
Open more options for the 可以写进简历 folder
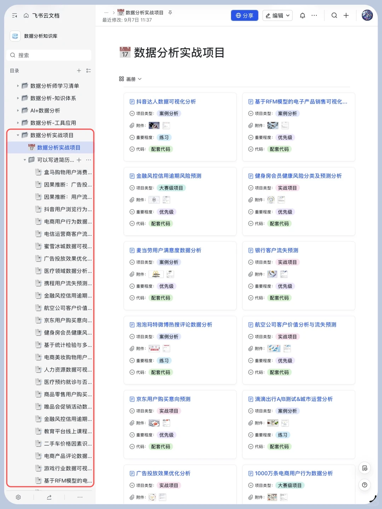(88, 160)
